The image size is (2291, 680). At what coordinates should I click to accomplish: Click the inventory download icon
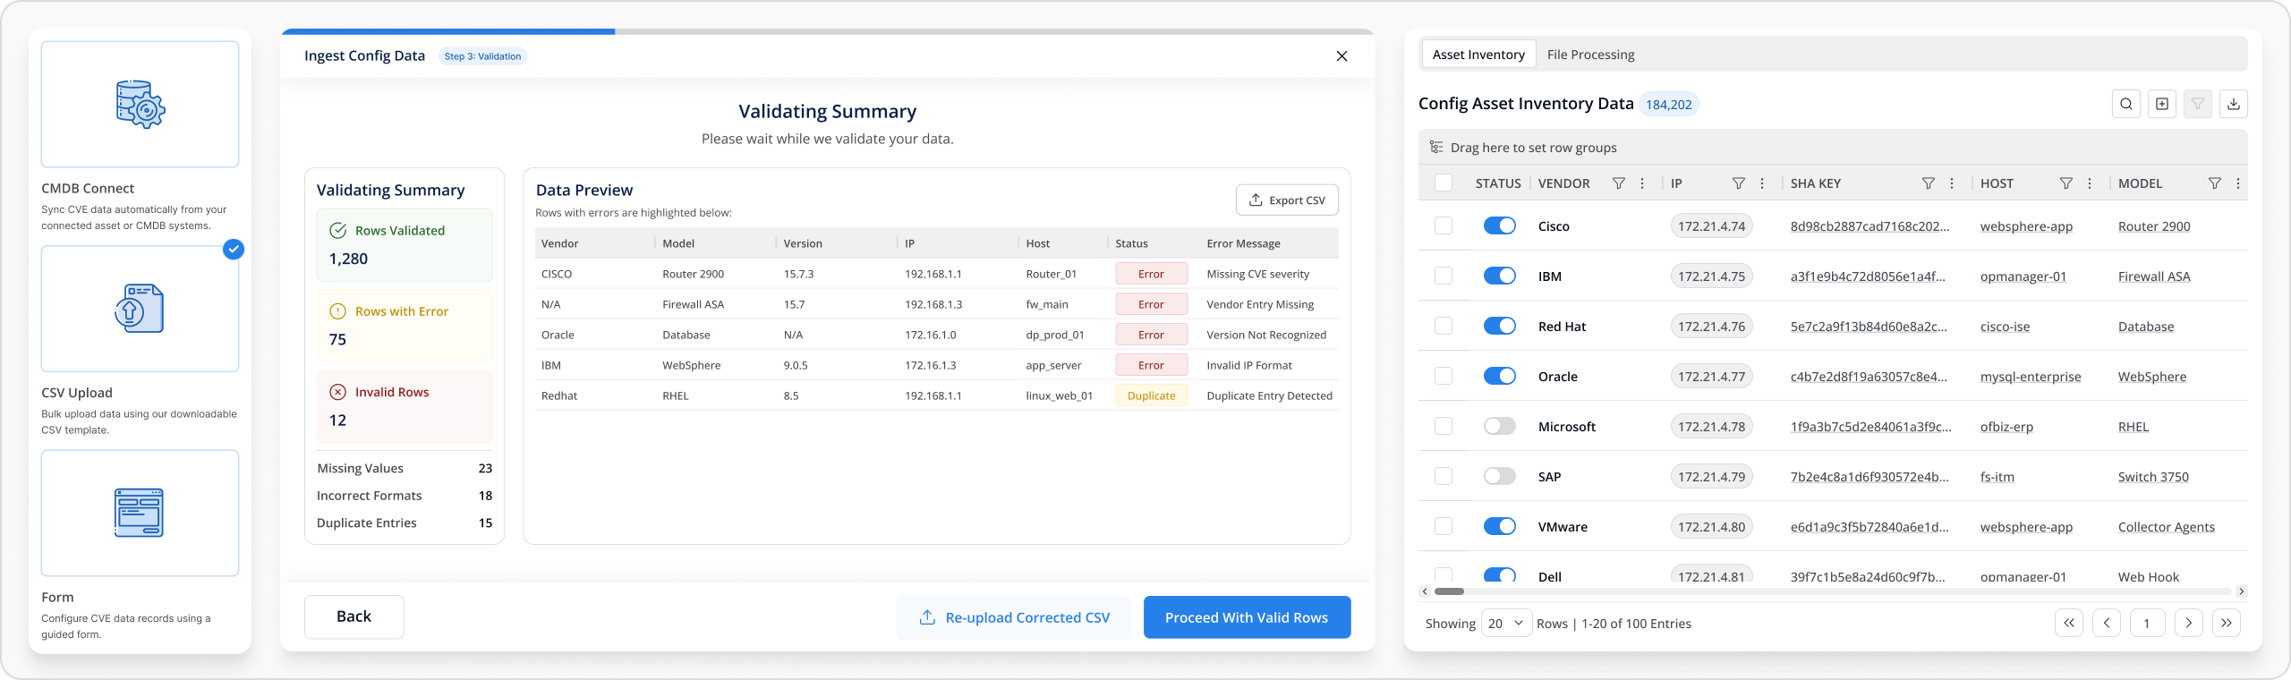tap(2234, 104)
